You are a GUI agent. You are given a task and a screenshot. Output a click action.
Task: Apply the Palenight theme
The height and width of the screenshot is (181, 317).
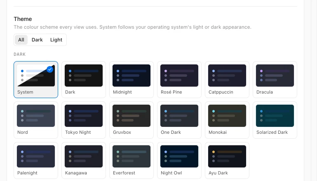coord(36,160)
